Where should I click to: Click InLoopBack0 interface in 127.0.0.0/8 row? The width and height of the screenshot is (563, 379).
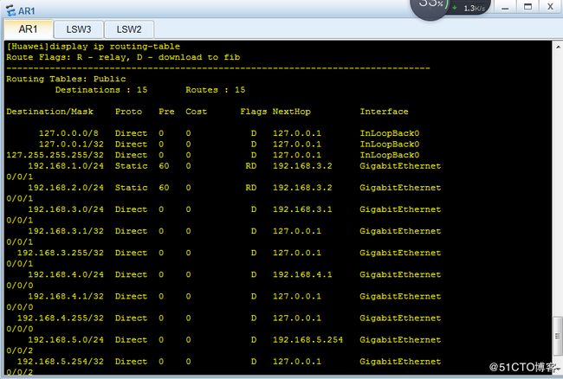tap(390, 133)
